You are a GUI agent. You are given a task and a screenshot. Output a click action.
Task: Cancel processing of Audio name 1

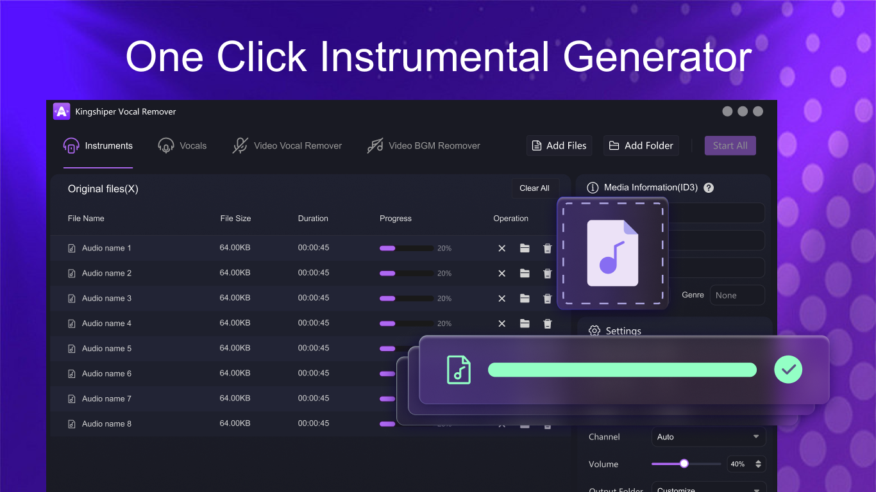tap(502, 248)
